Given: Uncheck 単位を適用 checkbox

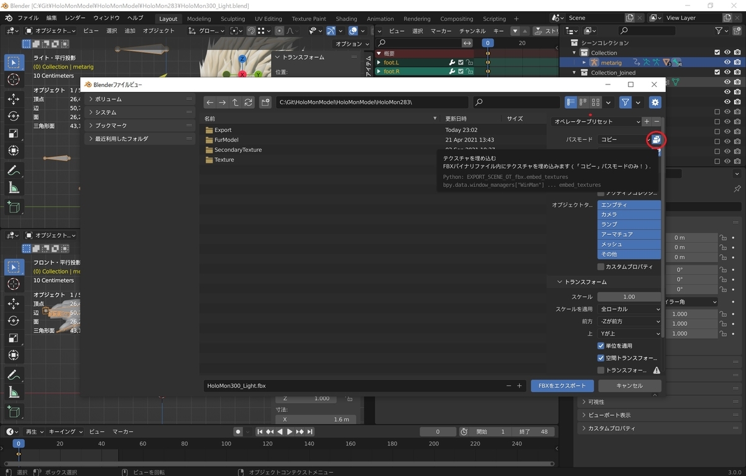Looking at the screenshot, I should point(601,346).
